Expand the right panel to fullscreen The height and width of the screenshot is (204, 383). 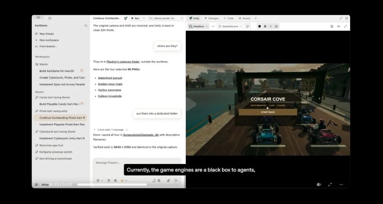(341, 18)
